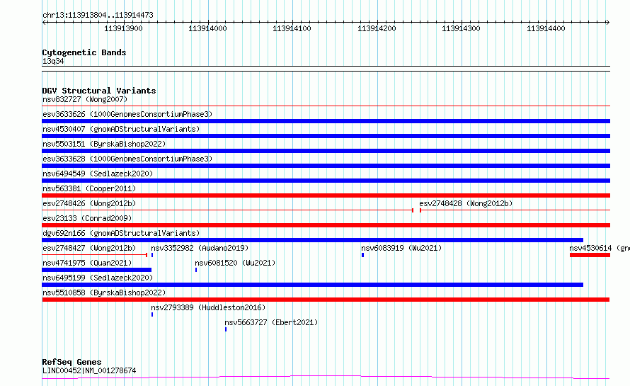The image size is (630, 386).
Task: Click the small blue nsv6083919 variant marker
Action: 363,255
